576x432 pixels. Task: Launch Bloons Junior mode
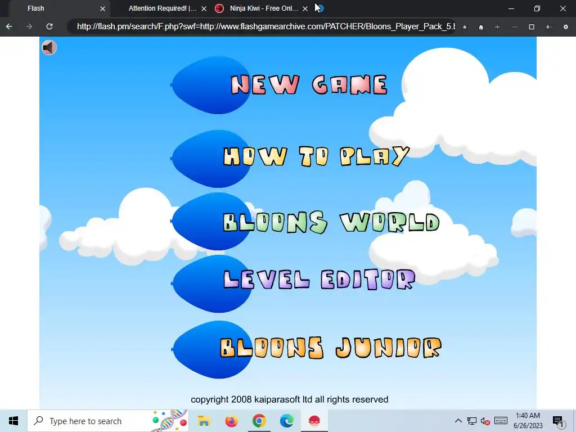tap(330, 348)
